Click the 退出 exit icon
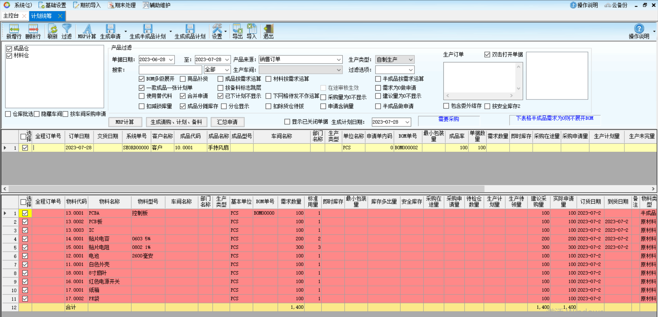 268,29
